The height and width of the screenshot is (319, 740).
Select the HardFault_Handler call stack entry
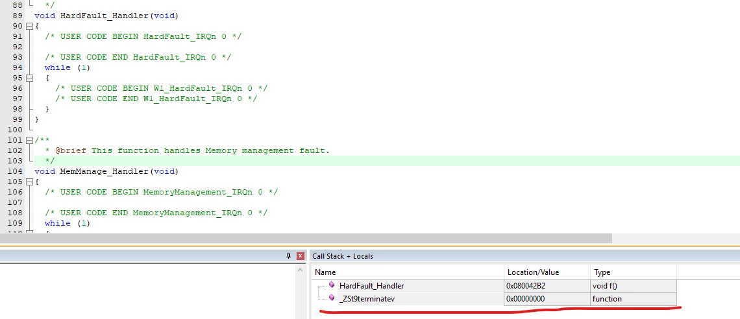[494, 285]
